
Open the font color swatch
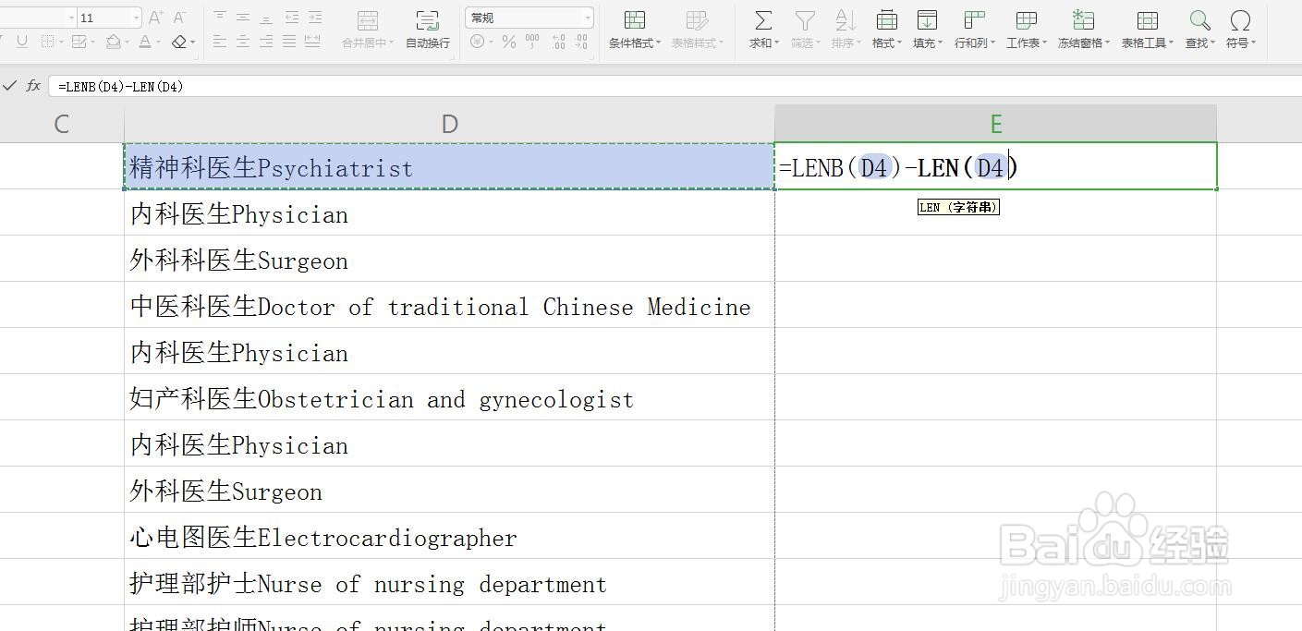point(144,41)
